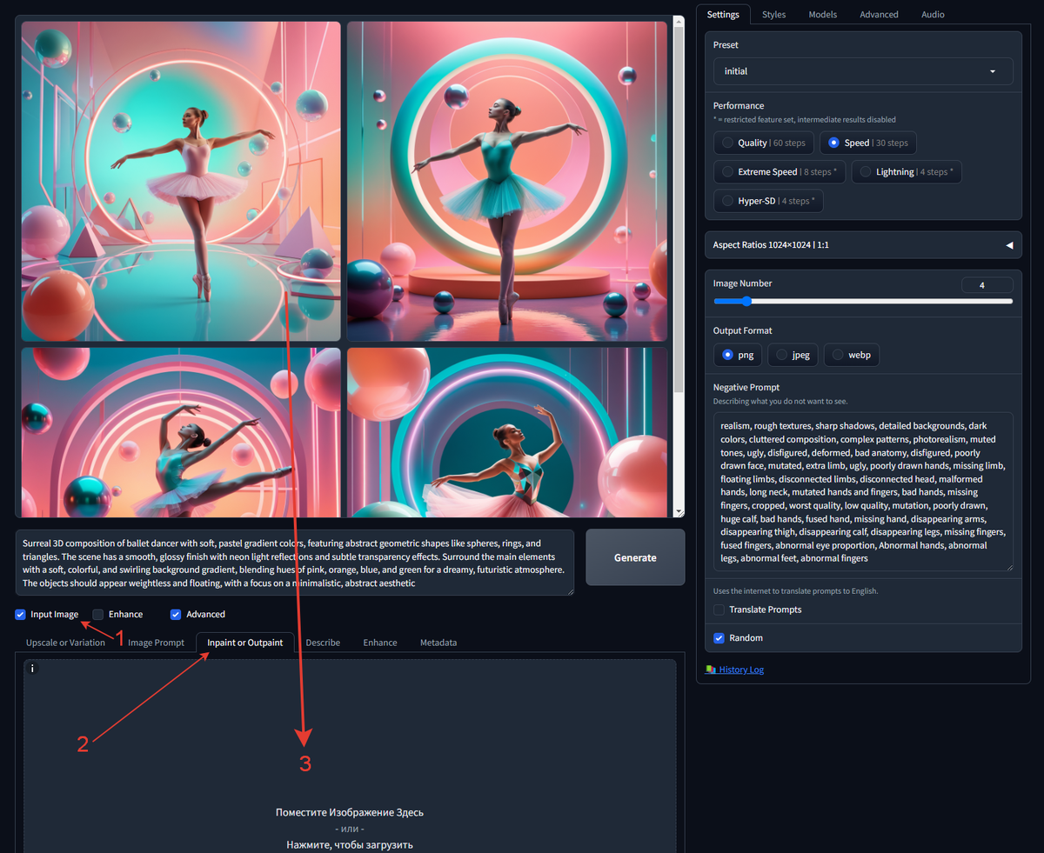
Task: Choose webp output format
Action: [852, 355]
